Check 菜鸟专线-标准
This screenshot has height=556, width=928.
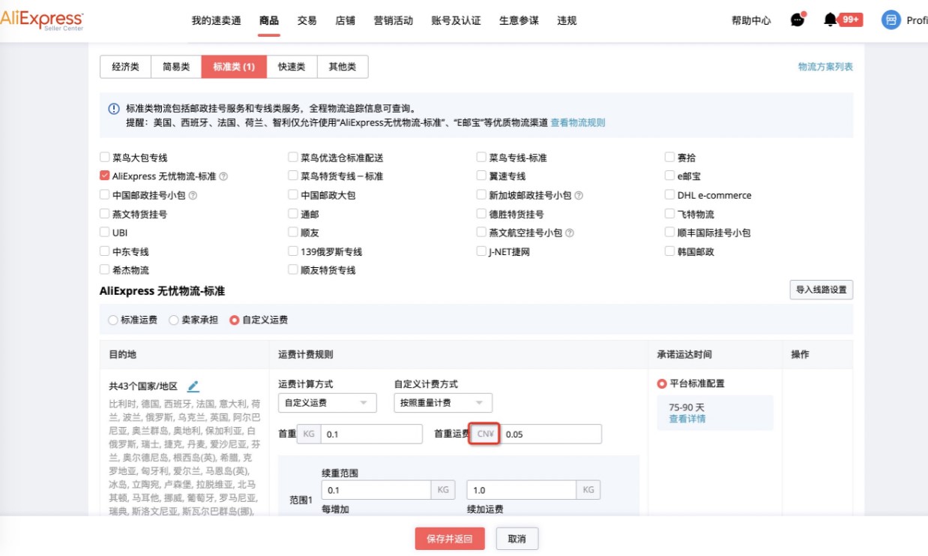[481, 158]
